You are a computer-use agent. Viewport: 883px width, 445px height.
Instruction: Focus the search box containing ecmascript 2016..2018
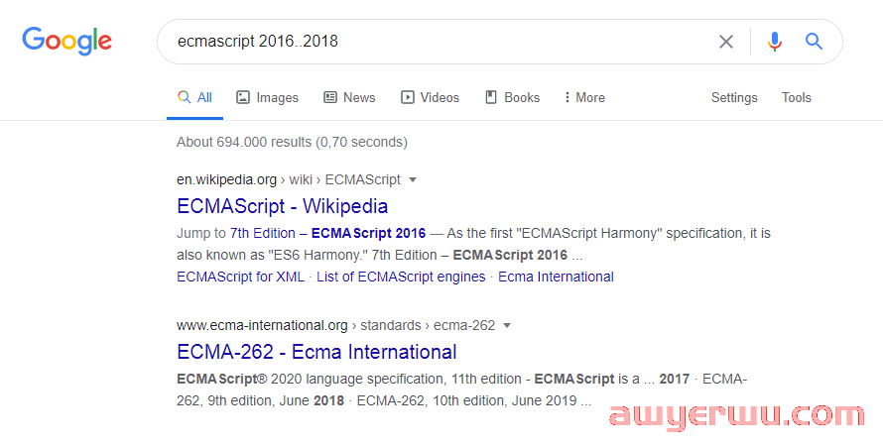coord(440,42)
